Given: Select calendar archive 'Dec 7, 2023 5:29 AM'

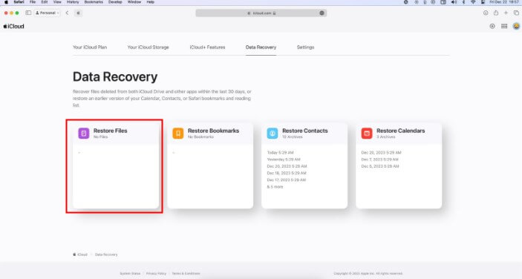Looking at the screenshot, I should point(380,160).
